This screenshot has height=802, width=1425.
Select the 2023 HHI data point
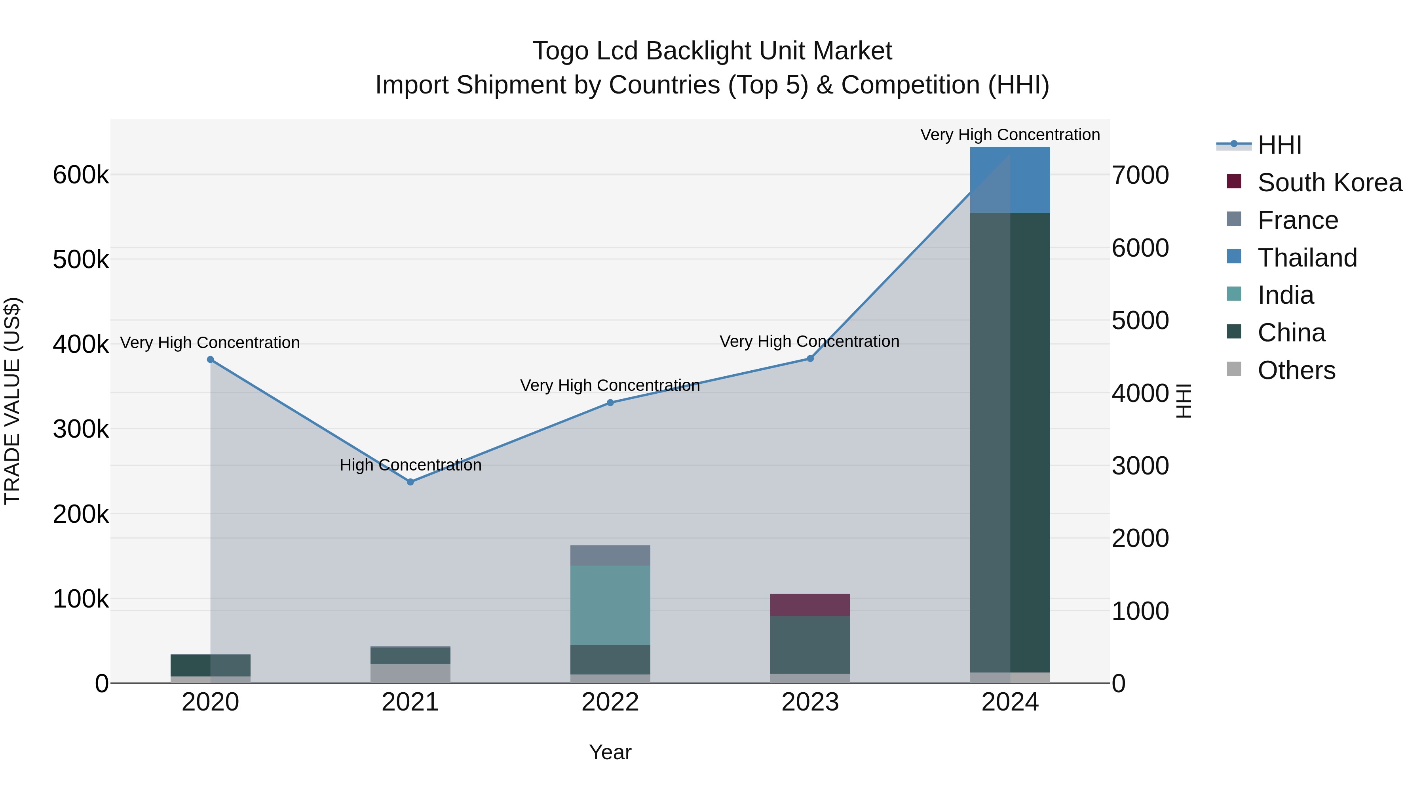(x=810, y=359)
